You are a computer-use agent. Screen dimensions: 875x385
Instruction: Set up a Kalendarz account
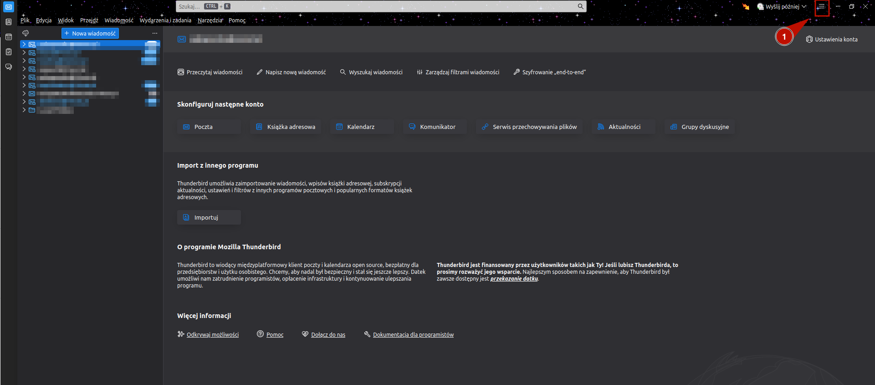pyautogui.click(x=362, y=127)
